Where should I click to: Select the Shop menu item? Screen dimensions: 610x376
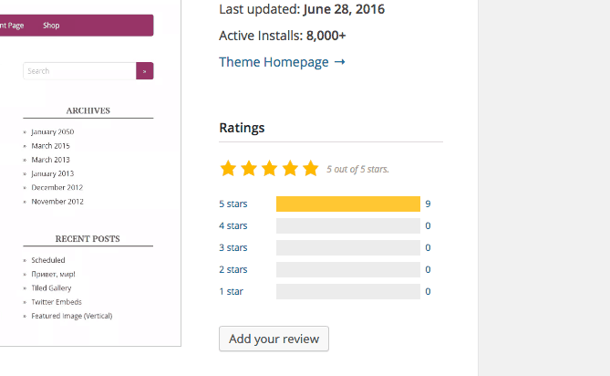[x=51, y=26]
